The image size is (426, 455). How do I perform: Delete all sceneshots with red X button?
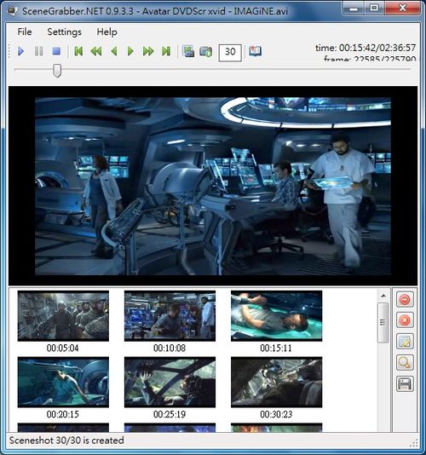click(x=405, y=320)
